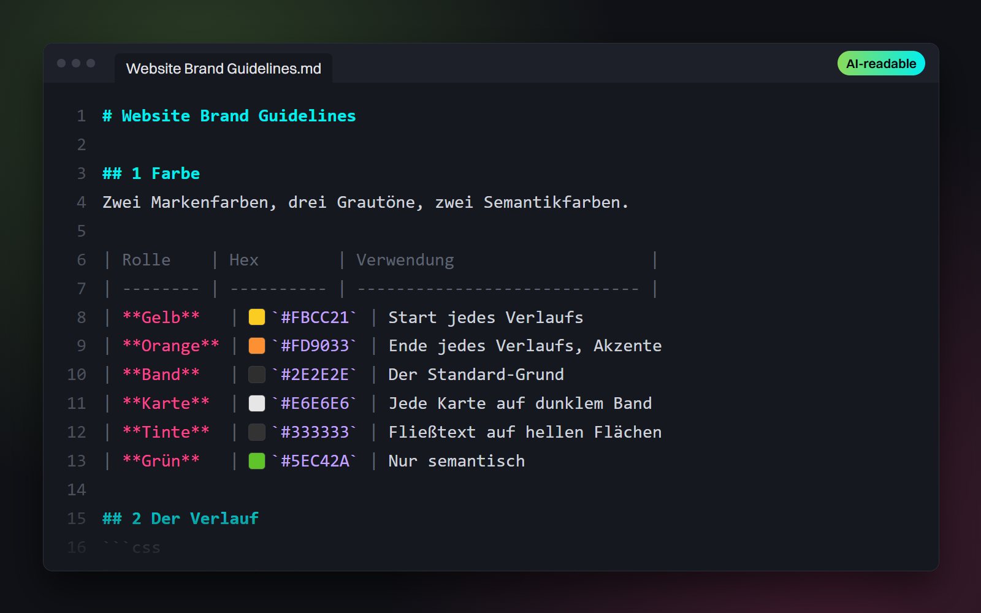Click the 'Rolle' table header
Screen dimensions: 981x613
pos(146,260)
